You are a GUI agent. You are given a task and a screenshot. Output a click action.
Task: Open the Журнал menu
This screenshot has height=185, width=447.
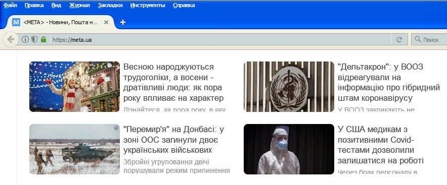coord(79,5)
